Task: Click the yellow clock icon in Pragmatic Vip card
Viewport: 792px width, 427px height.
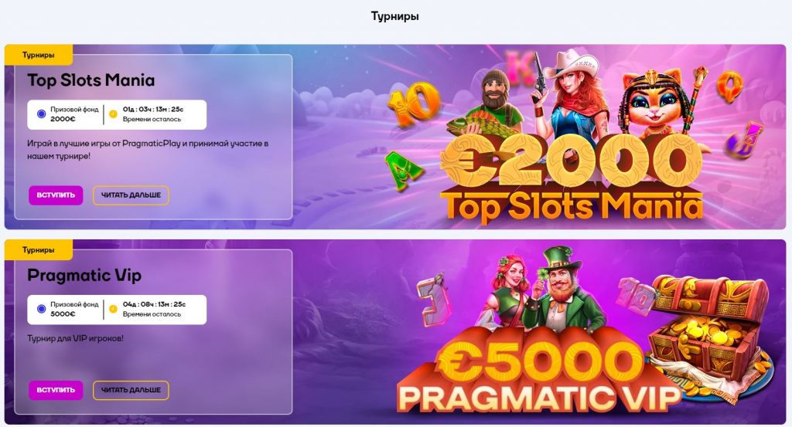Action: [113, 309]
